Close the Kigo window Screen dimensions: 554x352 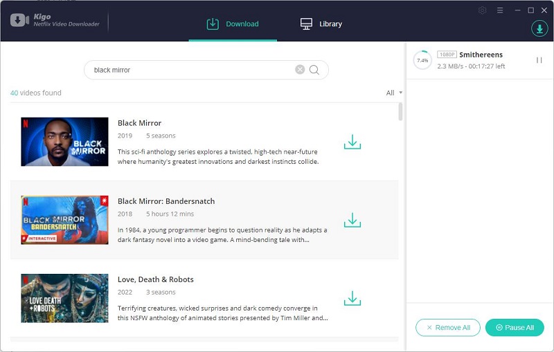tap(544, 10)
